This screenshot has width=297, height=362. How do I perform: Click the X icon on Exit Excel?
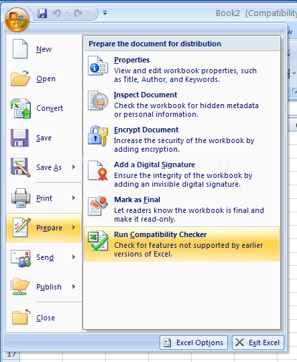[239, 342]
